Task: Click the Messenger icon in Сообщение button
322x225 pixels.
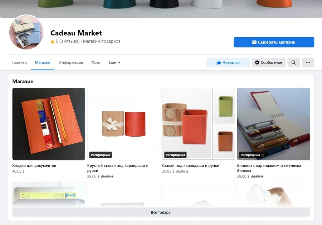Action: click(x=257, y=62)
